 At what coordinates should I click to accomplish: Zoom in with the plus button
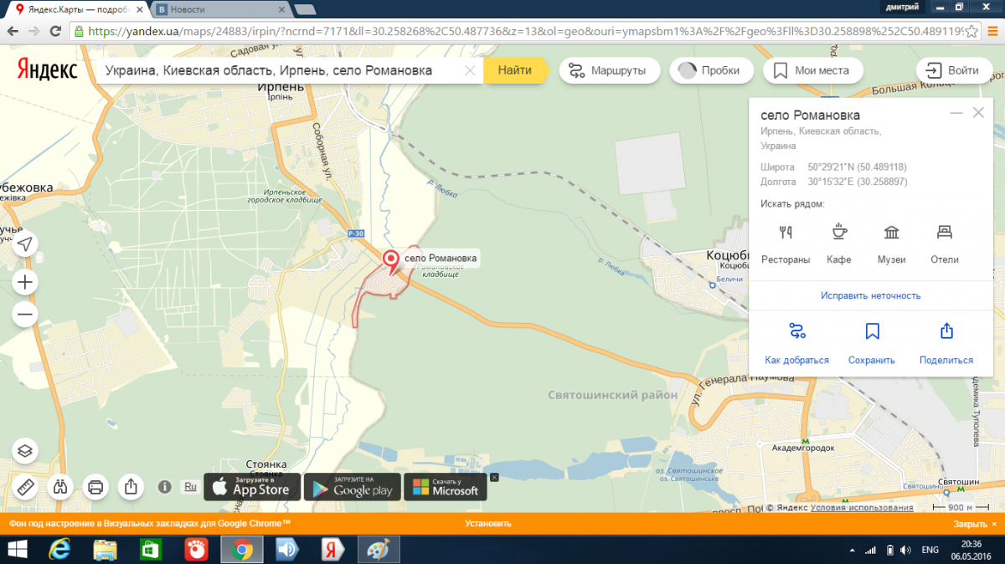pyautogui.click(x=25, y=282)
